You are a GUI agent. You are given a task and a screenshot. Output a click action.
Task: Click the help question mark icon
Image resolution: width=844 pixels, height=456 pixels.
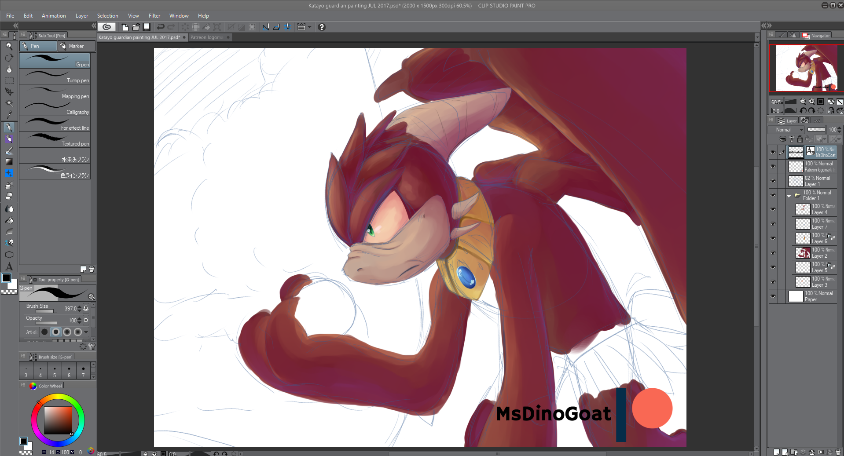pyautogui.click(x=321, y=27)
